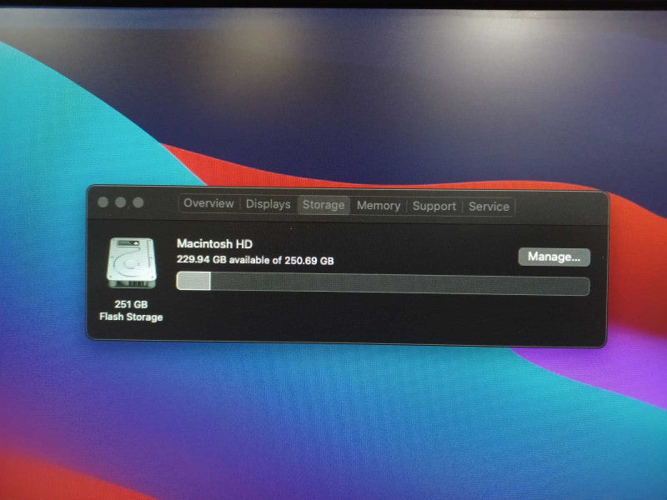
Task: Switch to the Service tab
Action: click(489, 207)
